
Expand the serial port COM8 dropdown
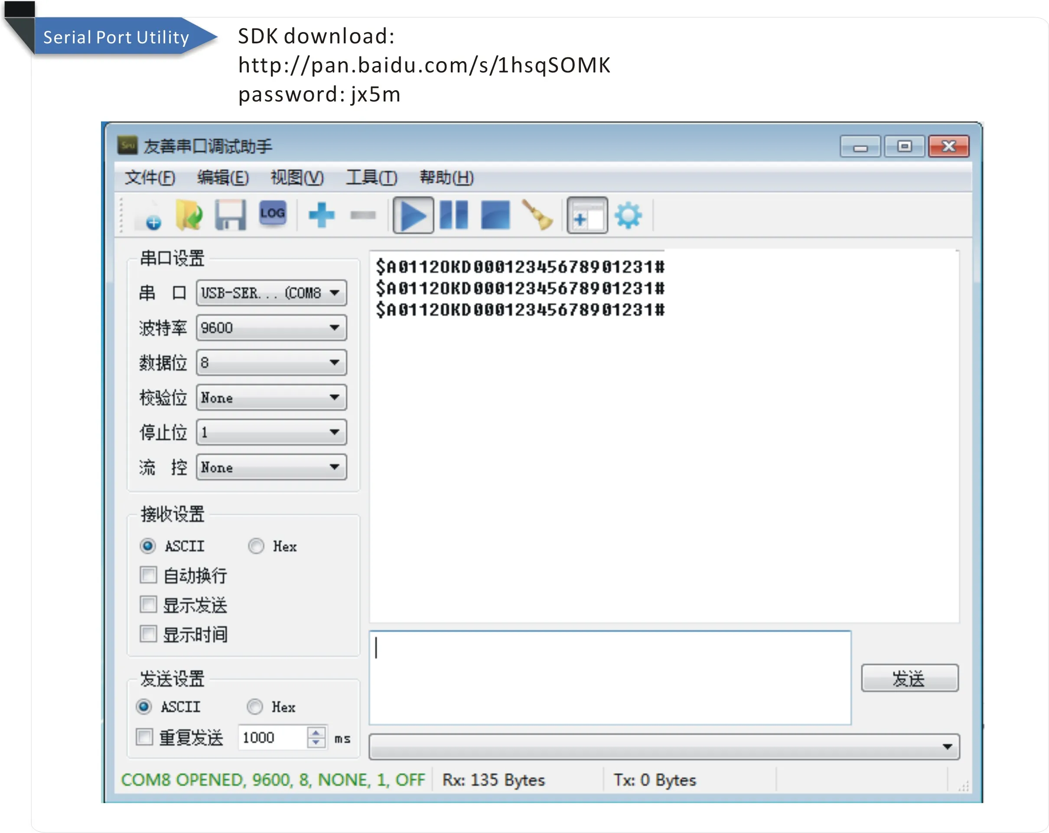[x=271, y=293]
